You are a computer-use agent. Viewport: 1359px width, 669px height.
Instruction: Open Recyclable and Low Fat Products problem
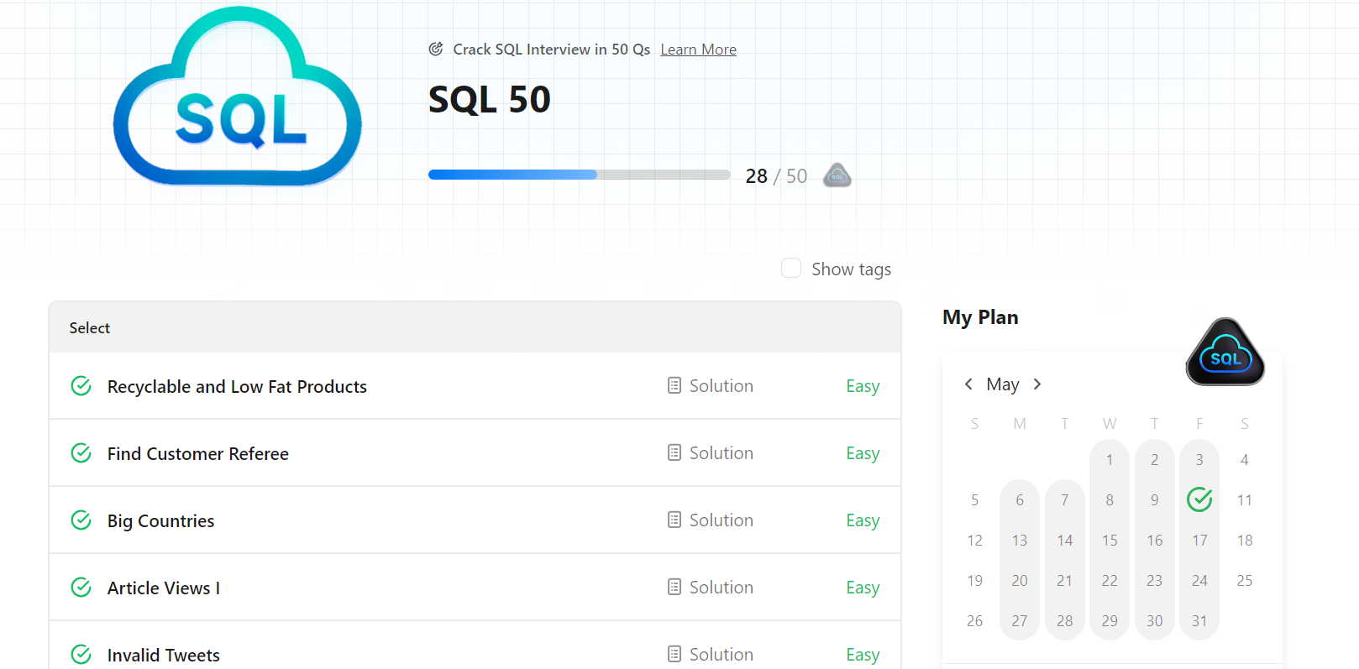tap(237, 386)
